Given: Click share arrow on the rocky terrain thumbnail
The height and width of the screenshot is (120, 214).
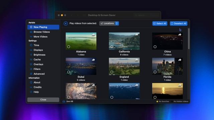Looking at the screenshot, I should point(93,85).
